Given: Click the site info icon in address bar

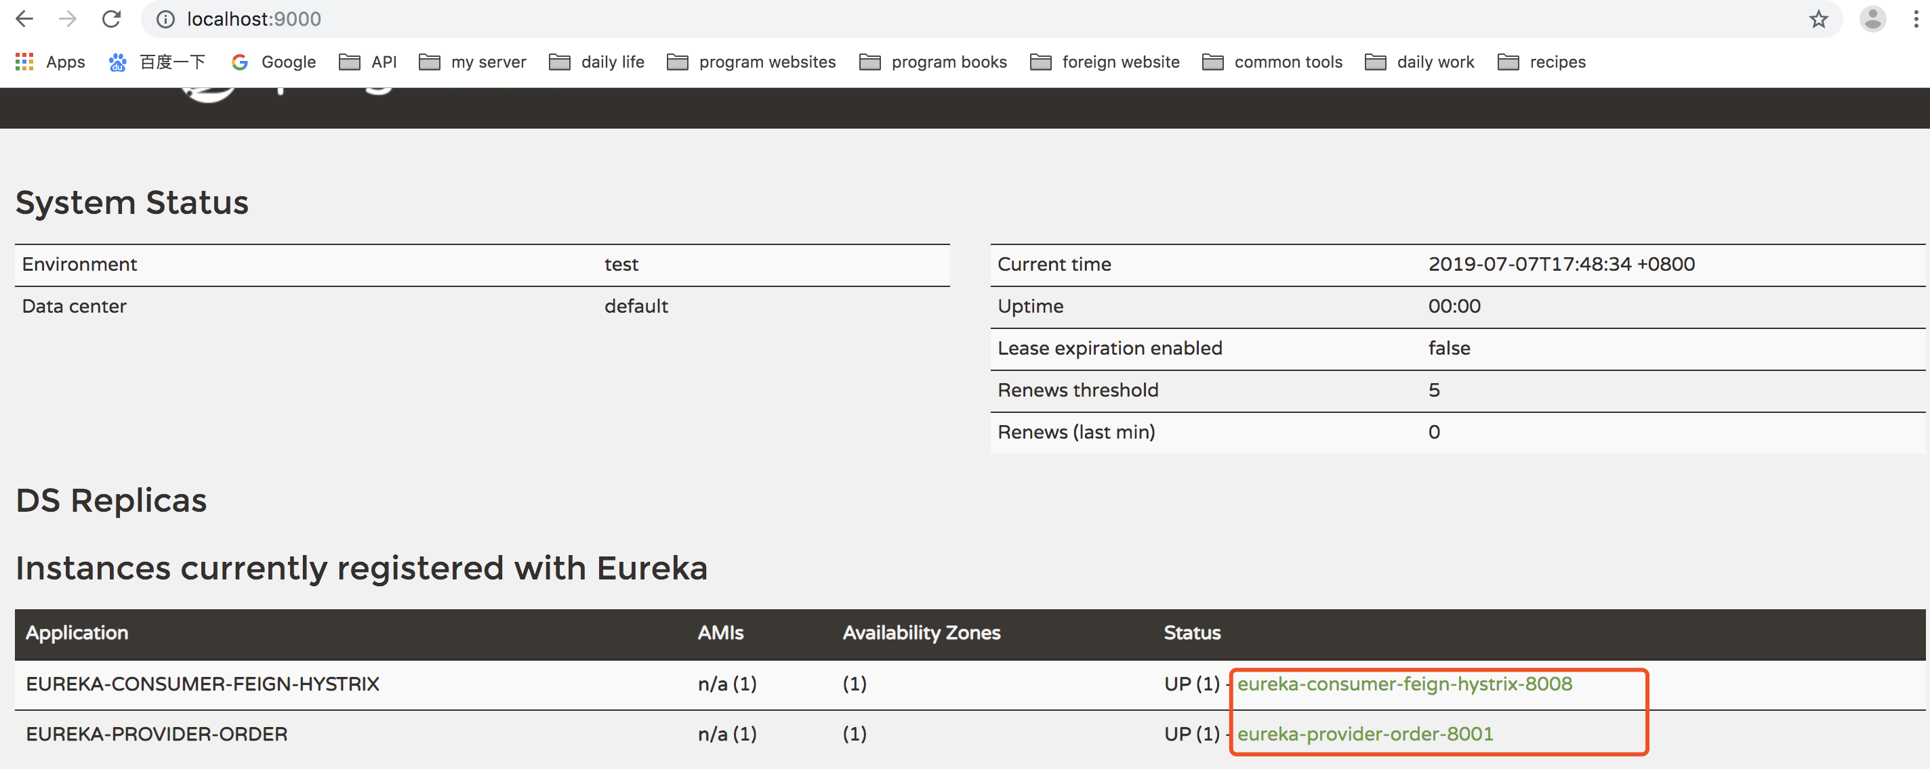Looking at the screenshot, I should [165, 20].
